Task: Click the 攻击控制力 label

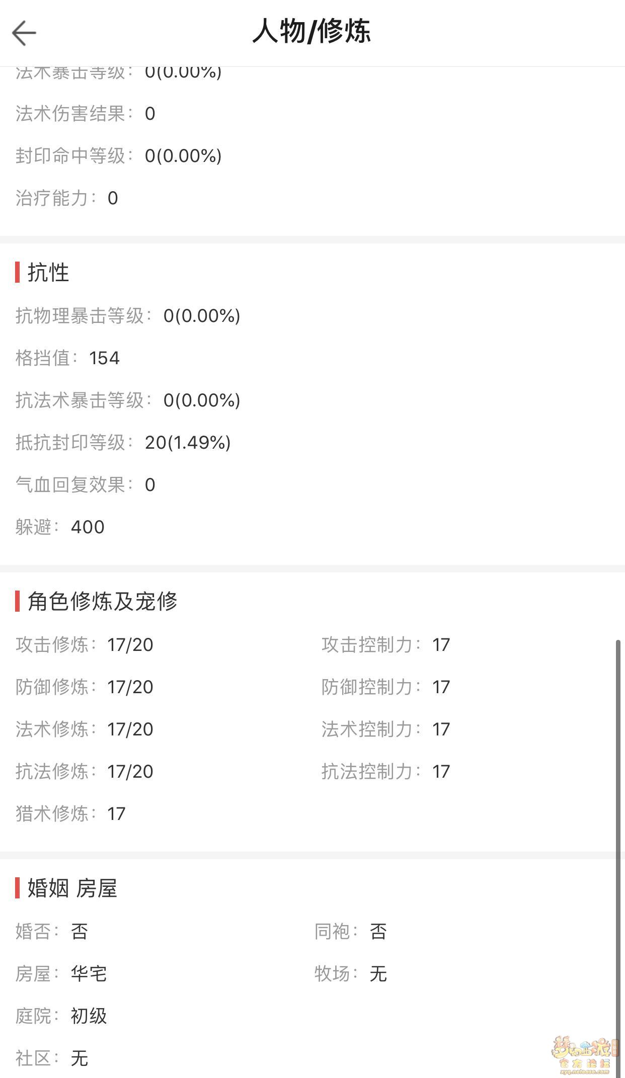Action: click(x=367, y=645)
